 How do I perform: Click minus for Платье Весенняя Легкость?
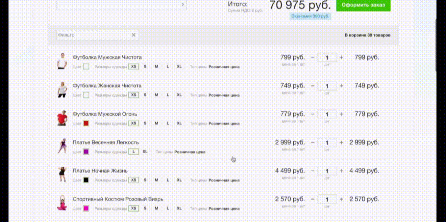(312, 143)
